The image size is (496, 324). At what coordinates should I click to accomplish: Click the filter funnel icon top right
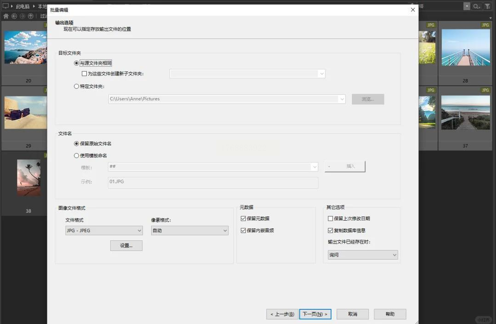pos(487,6)
